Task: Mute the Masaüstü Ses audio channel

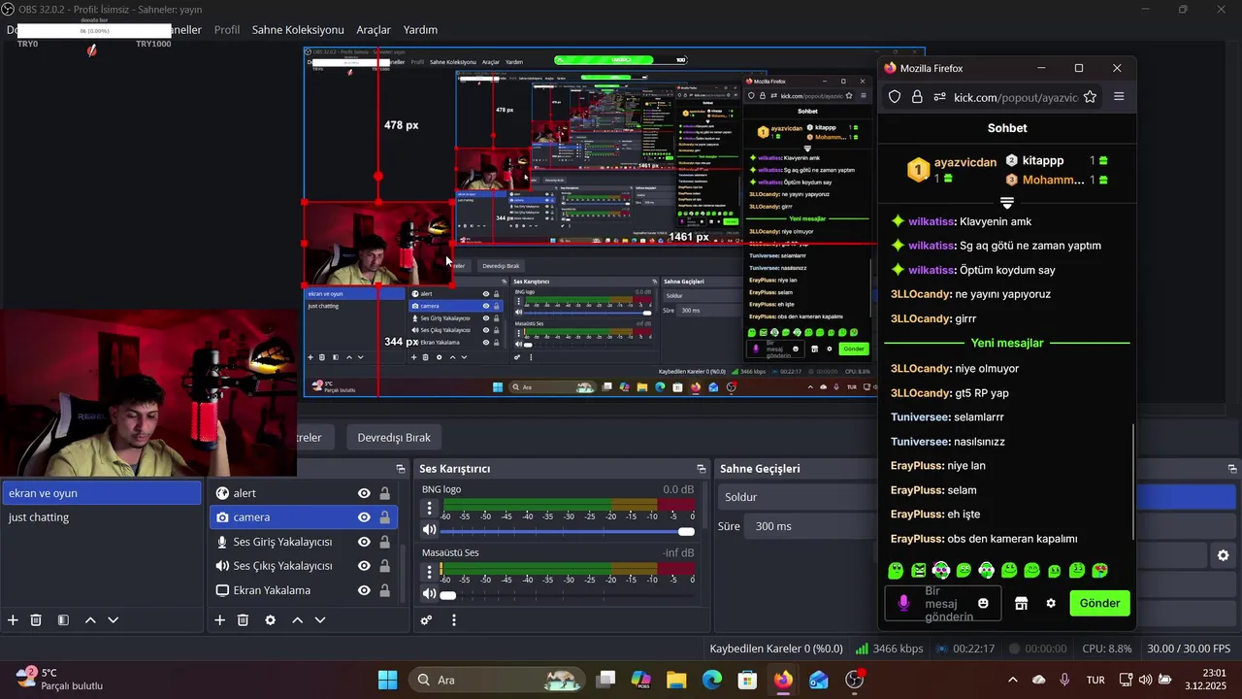Action: (x=429, y=593)
